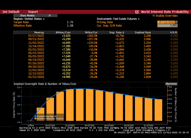Open the Export menu

[33, 12]
